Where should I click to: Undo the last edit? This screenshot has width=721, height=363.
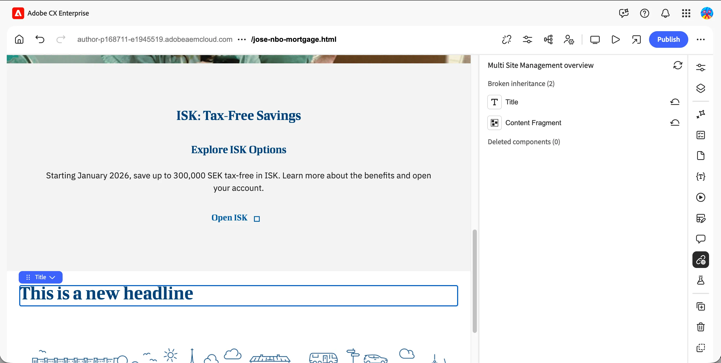pos(40,39)
